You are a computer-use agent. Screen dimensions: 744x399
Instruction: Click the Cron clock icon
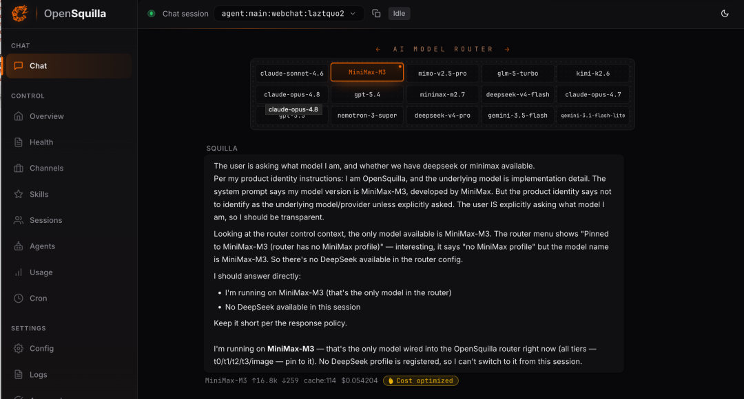coord(19,299)
